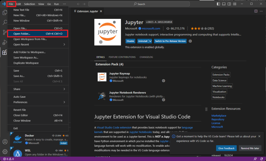Choose New Text File menu entry

[x=38, y=10]
